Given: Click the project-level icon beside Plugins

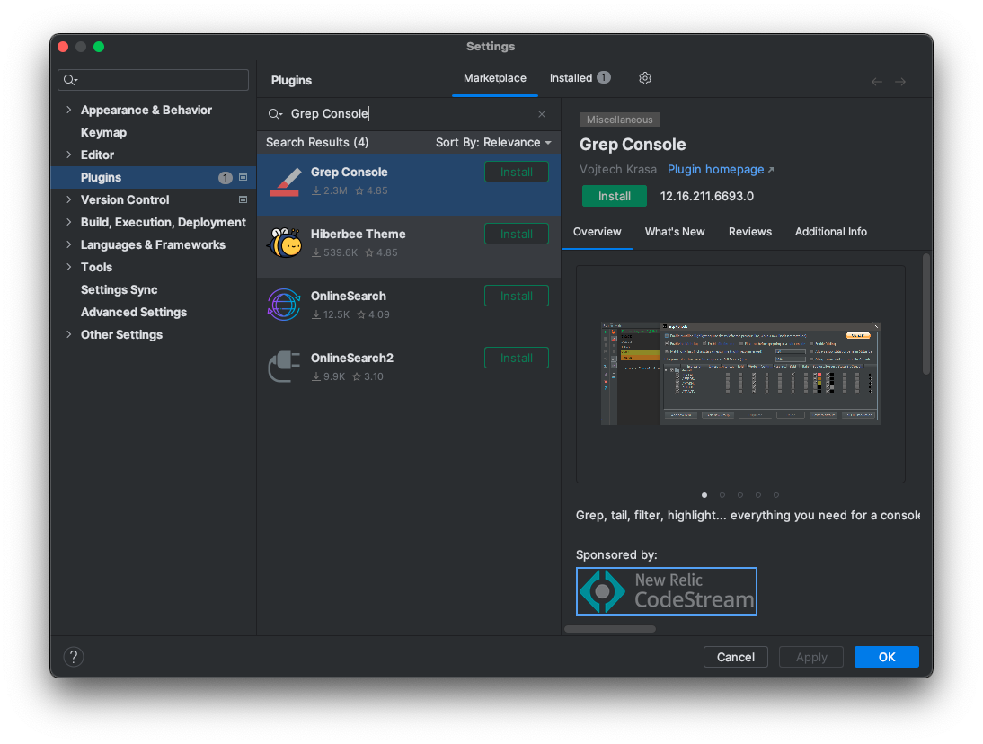Looking at the screenshot, I should (244, 177).
